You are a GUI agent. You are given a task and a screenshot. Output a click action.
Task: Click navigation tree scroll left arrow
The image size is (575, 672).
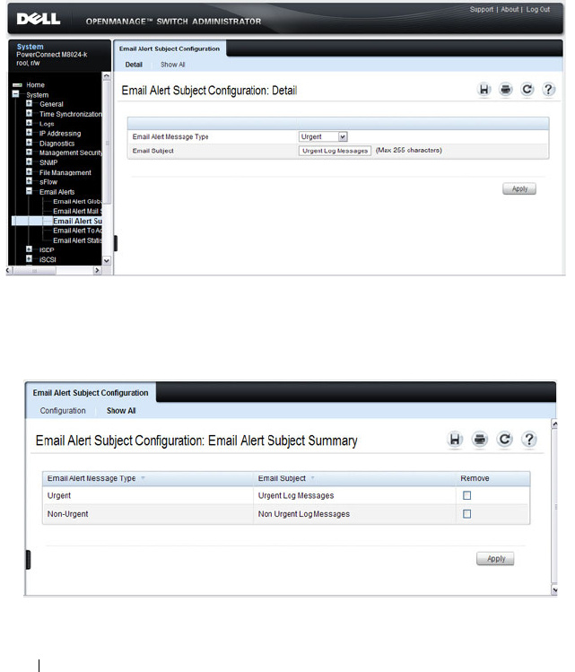(9, 270)
